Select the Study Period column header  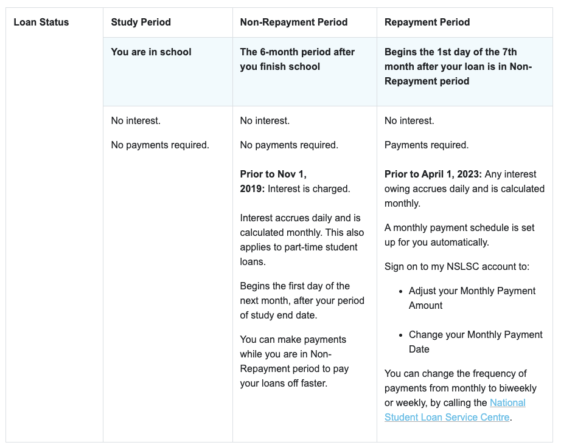(141, 22)
